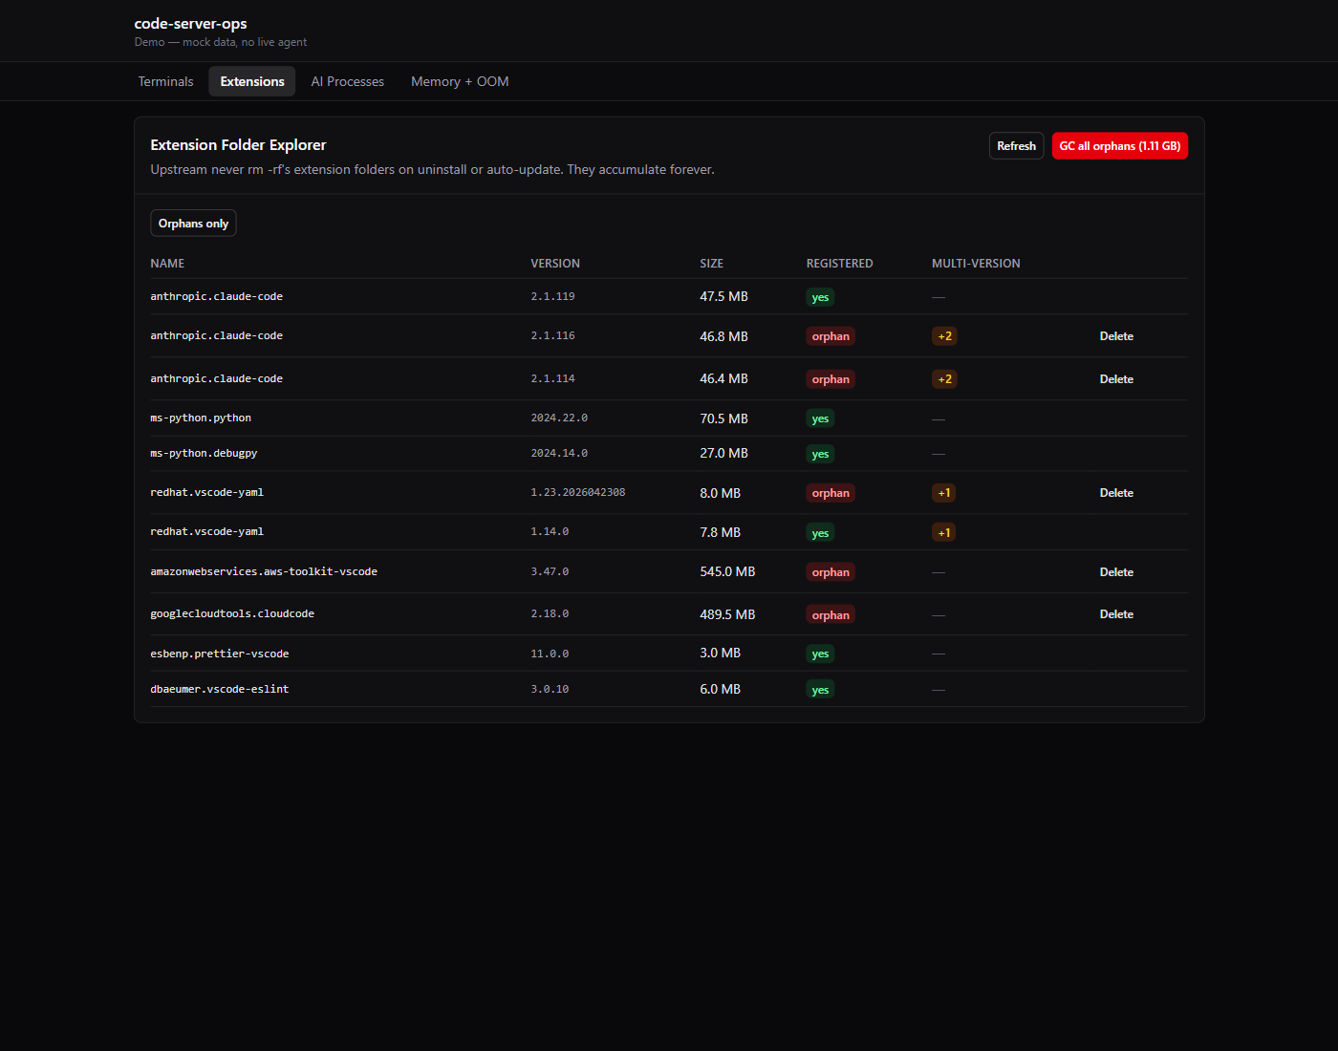Click the +2 badge in 2.1.114 row
The width and height of the screenshot is (1338, 1051).
tap(944, 379)
